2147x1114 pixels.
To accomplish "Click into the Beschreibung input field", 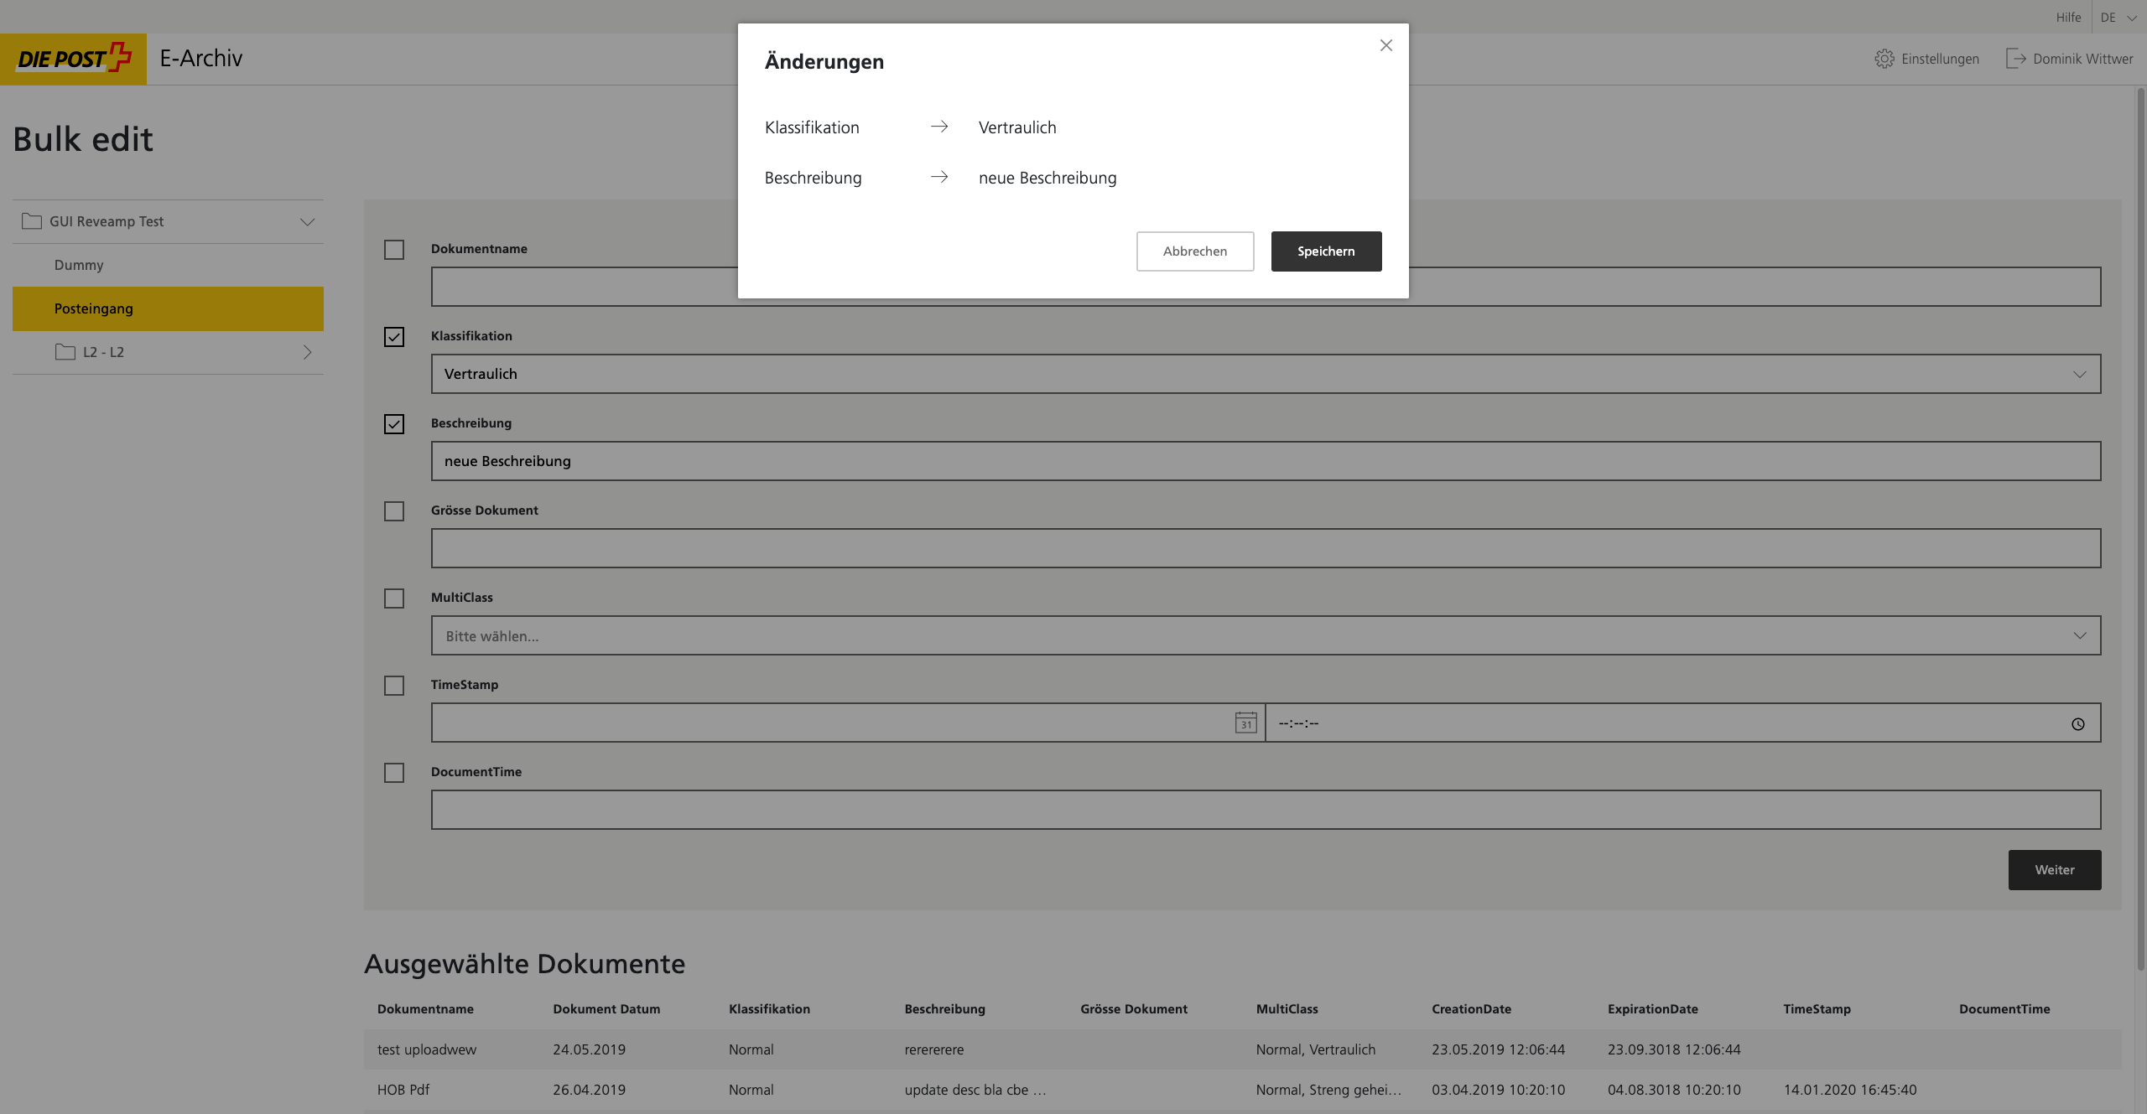I will point(1266,461).
